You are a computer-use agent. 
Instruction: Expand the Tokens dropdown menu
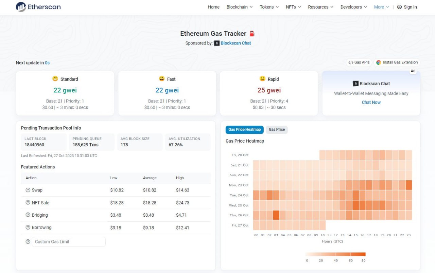click(269, 7)
